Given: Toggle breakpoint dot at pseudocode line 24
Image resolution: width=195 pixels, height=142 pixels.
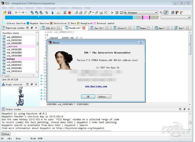Looking at the screenshot, I should pos(42,99).
